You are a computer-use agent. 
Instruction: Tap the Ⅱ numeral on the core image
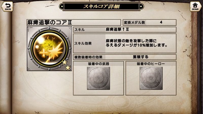pos(50,58)
